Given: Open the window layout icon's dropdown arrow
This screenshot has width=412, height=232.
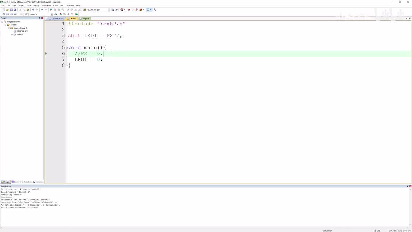Looking at the screenshot, I should pos(150,10).
